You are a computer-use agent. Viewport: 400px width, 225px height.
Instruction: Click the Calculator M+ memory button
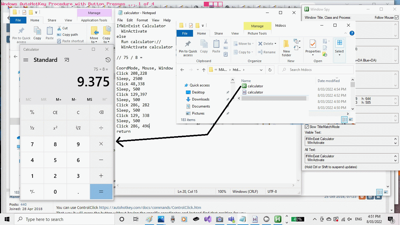click(59, 100)
